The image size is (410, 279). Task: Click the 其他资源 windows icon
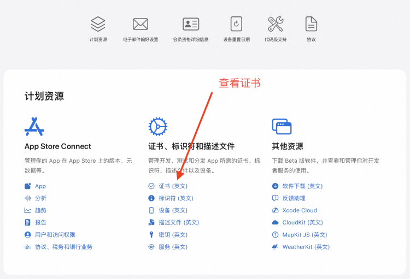(x=282, y=127)
